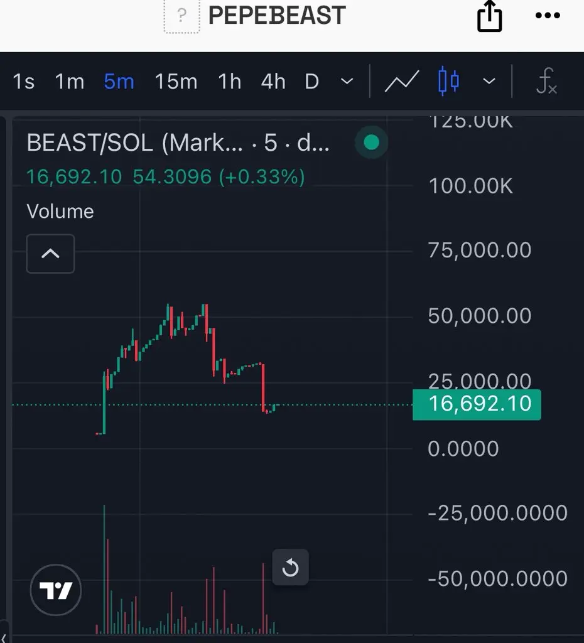
Task: Open the chart type dropdown chevron
Action: pyautogui.click(x=489, y=81)
